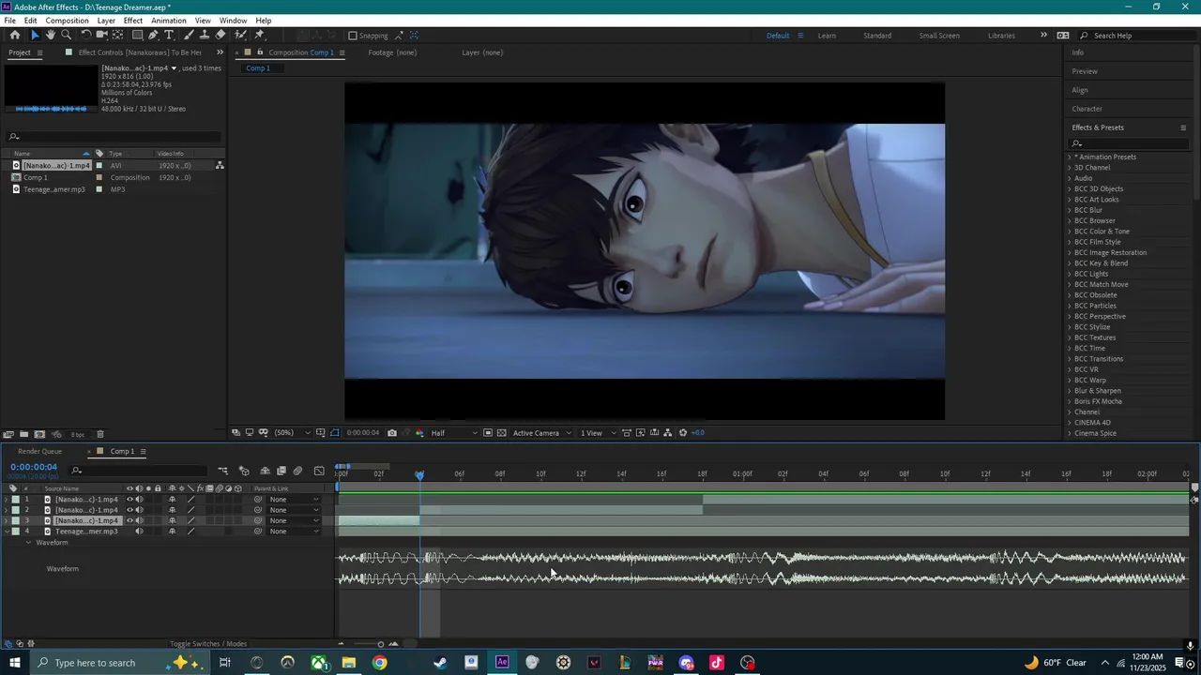Open the Half resolution dropdown
The image size is (1201, 675).
pyautogui.click(x=454, y=433)
